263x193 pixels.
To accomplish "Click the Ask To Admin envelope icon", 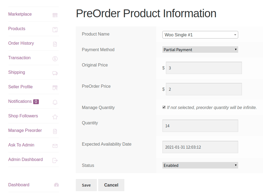I will tap(55, 146).
